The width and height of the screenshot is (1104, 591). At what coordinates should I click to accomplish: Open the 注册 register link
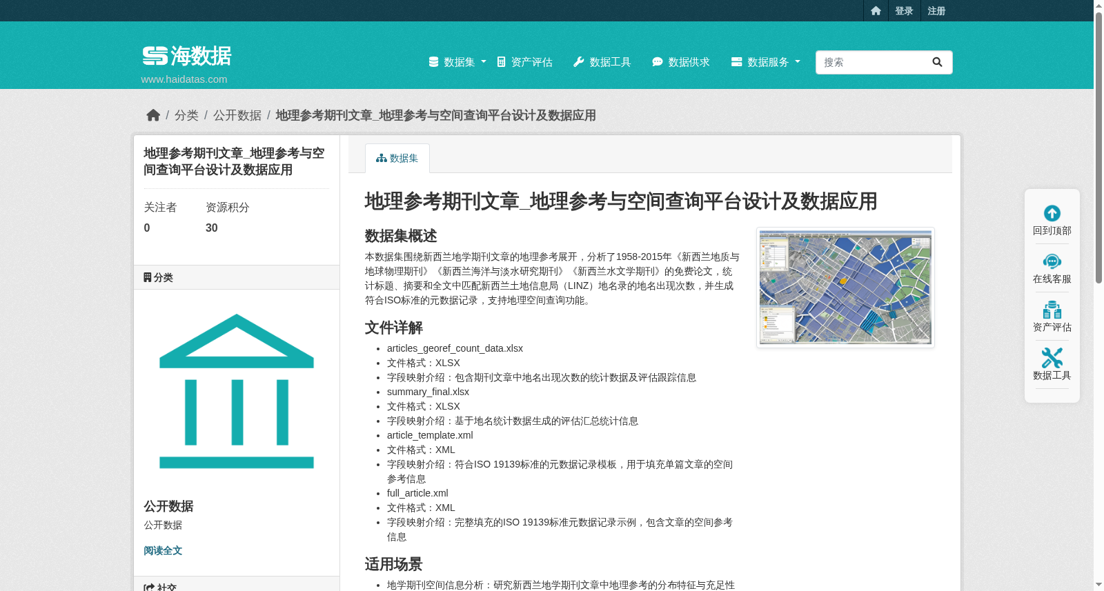[936, 10]
